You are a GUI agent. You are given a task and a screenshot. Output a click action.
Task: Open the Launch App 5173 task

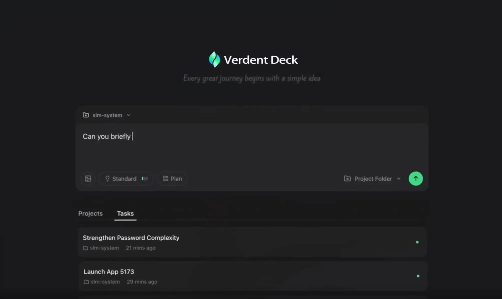[x=109, y=272]
